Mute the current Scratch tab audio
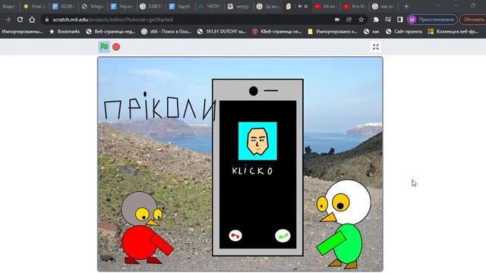This screenshot has width=486, height=273. point(300,6)
